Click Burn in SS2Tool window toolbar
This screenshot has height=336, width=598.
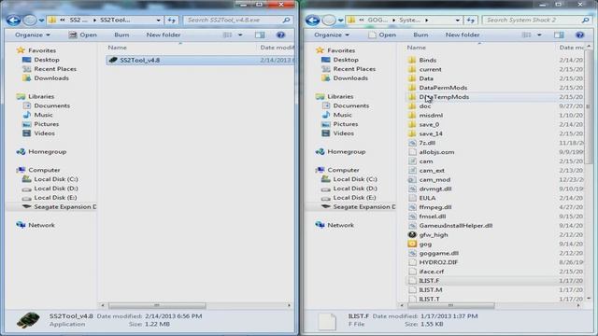(x=121, y=35)
